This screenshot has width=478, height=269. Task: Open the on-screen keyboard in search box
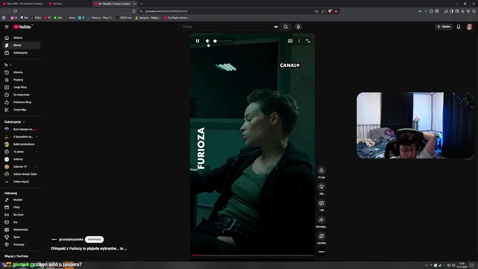click(276, 27)
